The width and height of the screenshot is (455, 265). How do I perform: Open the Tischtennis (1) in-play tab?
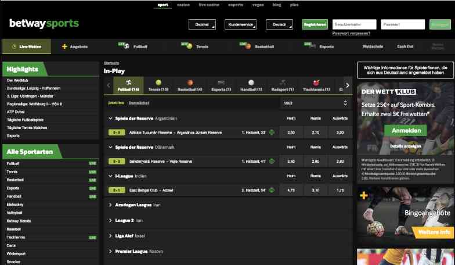point(316,85)
